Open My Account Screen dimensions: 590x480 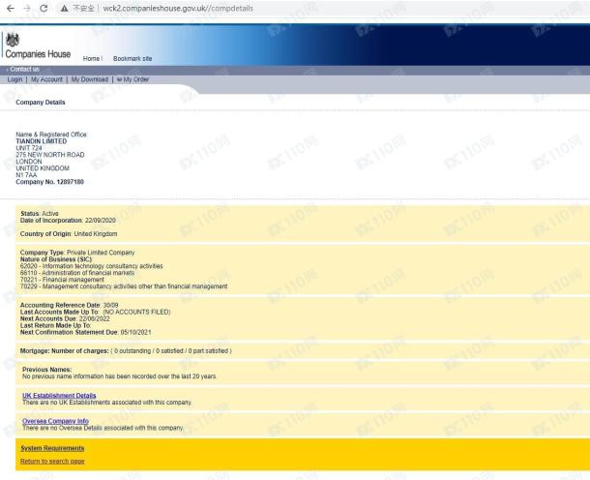coord(46,79)
